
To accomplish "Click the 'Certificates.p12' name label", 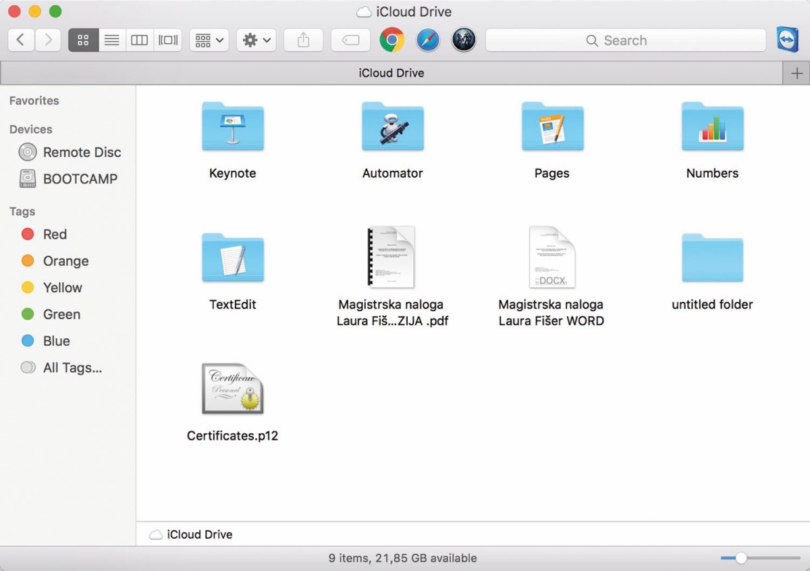I will point(233,436).
